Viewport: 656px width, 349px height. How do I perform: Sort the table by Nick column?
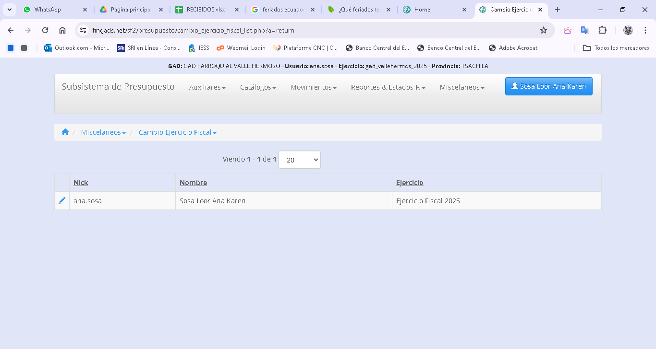(x=81, y=183)
